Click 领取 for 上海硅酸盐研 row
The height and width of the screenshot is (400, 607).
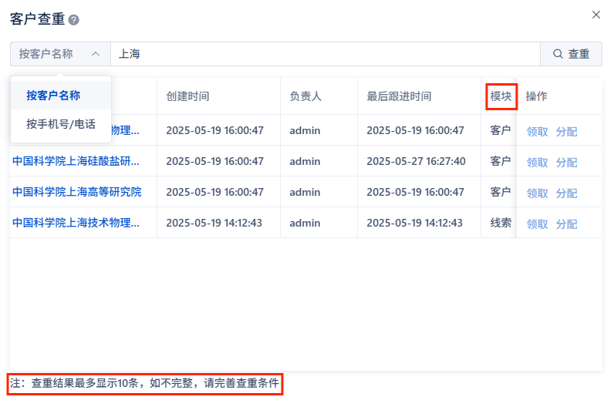[538, 163]
